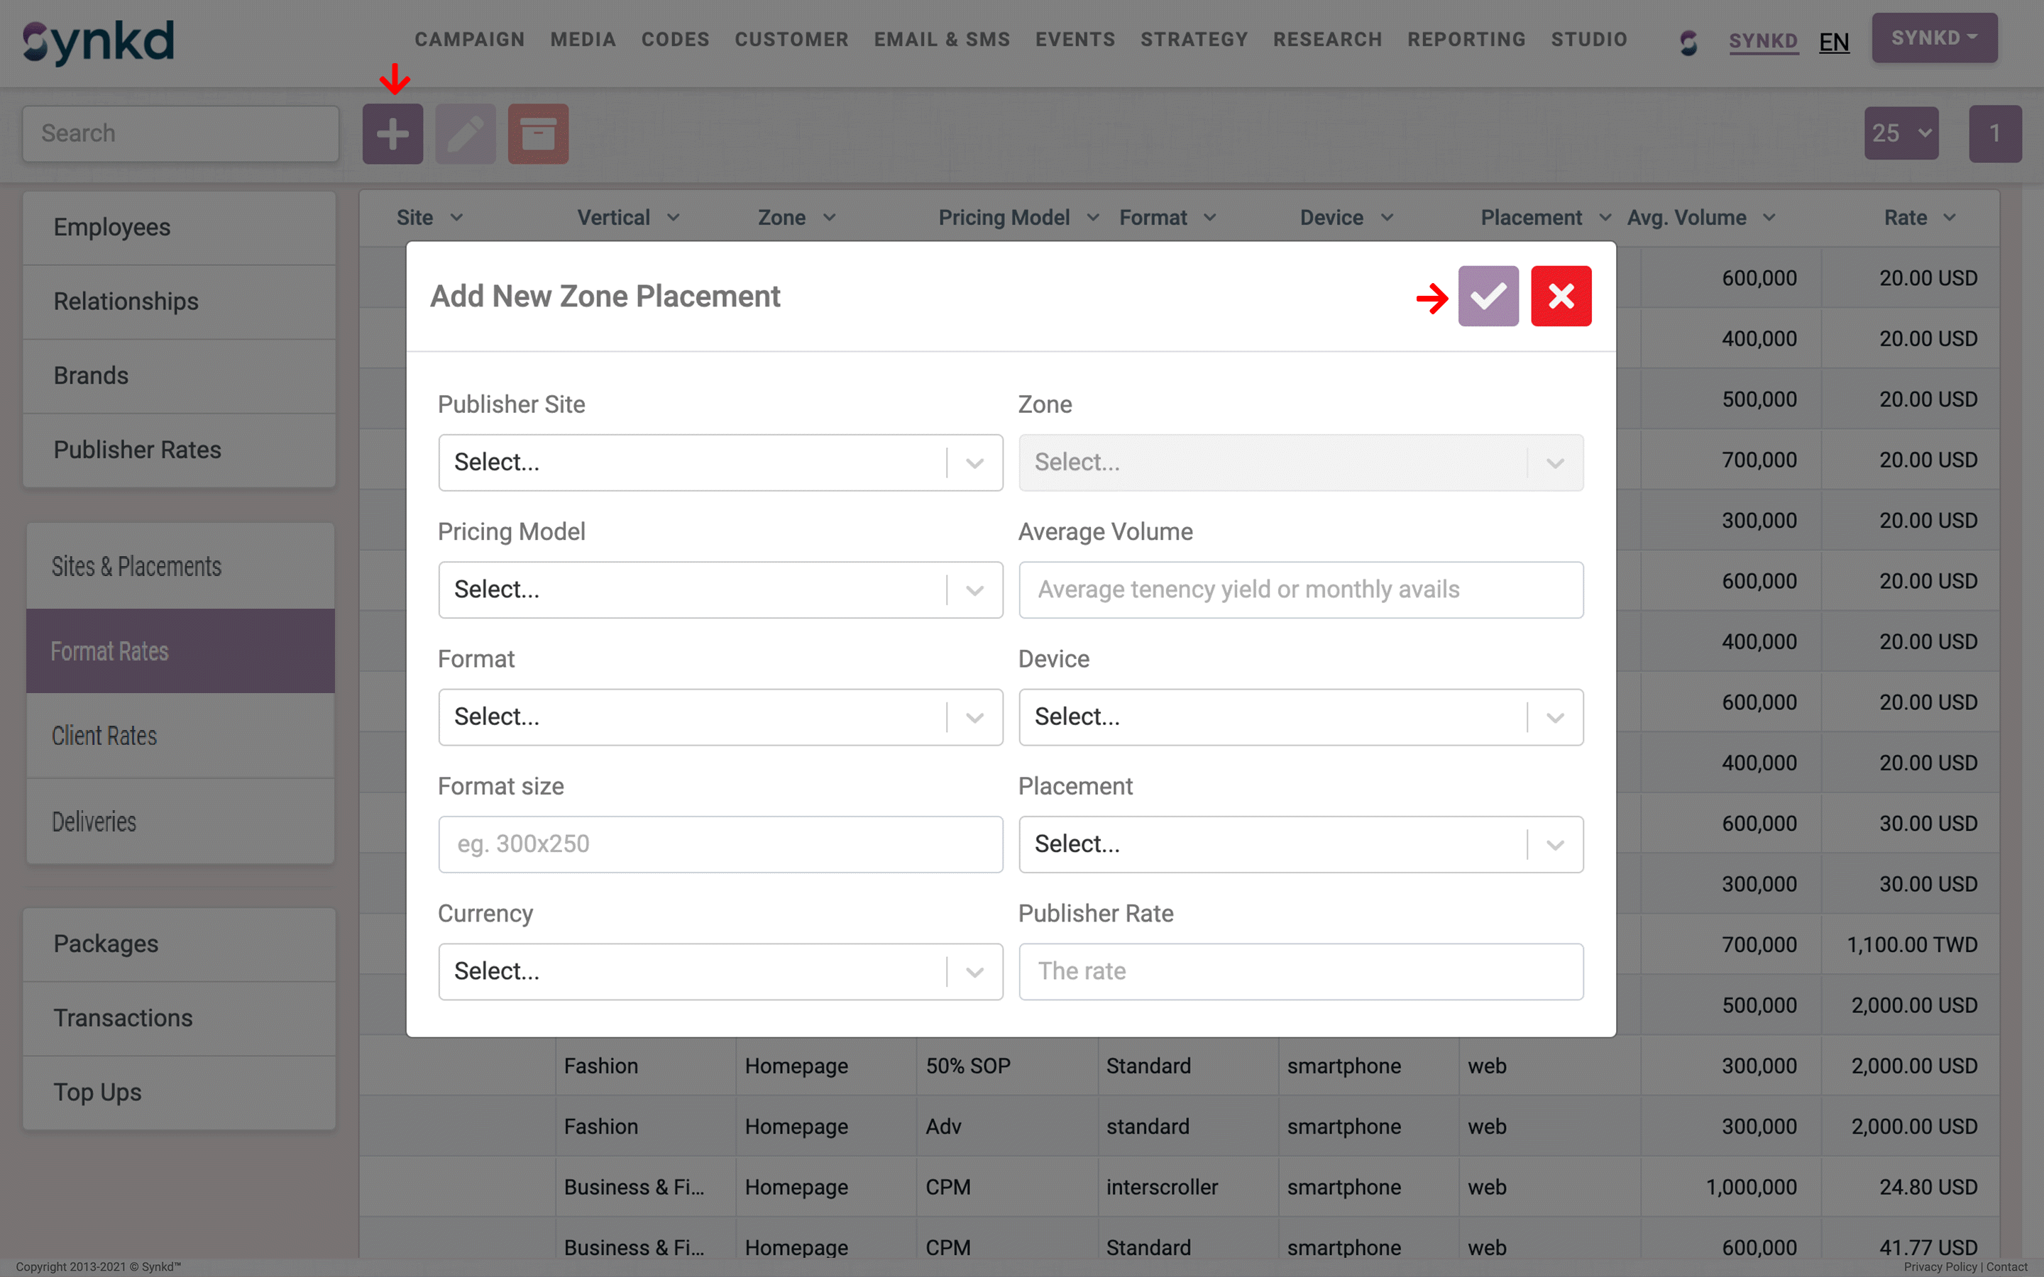The width and height of the screenshot is (2044, 1277).
Task: Change the page size using the 25 dropdown
Action: tap(1901, 133)
